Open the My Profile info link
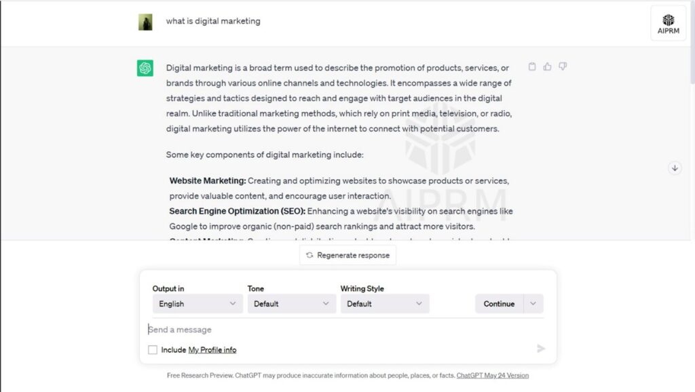The height and width of the screenshot is (392, 695). (212, 350)
